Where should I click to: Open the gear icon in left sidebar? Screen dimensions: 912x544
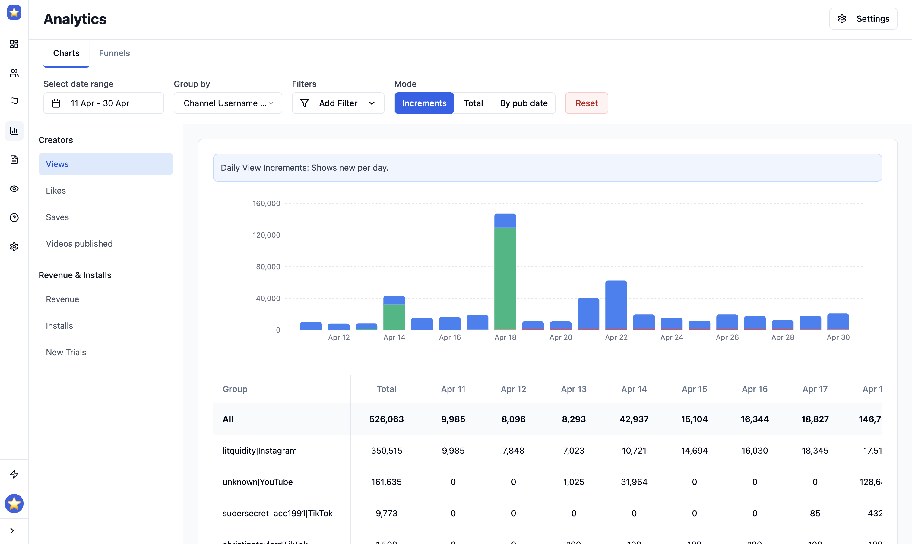pos(14,247)
